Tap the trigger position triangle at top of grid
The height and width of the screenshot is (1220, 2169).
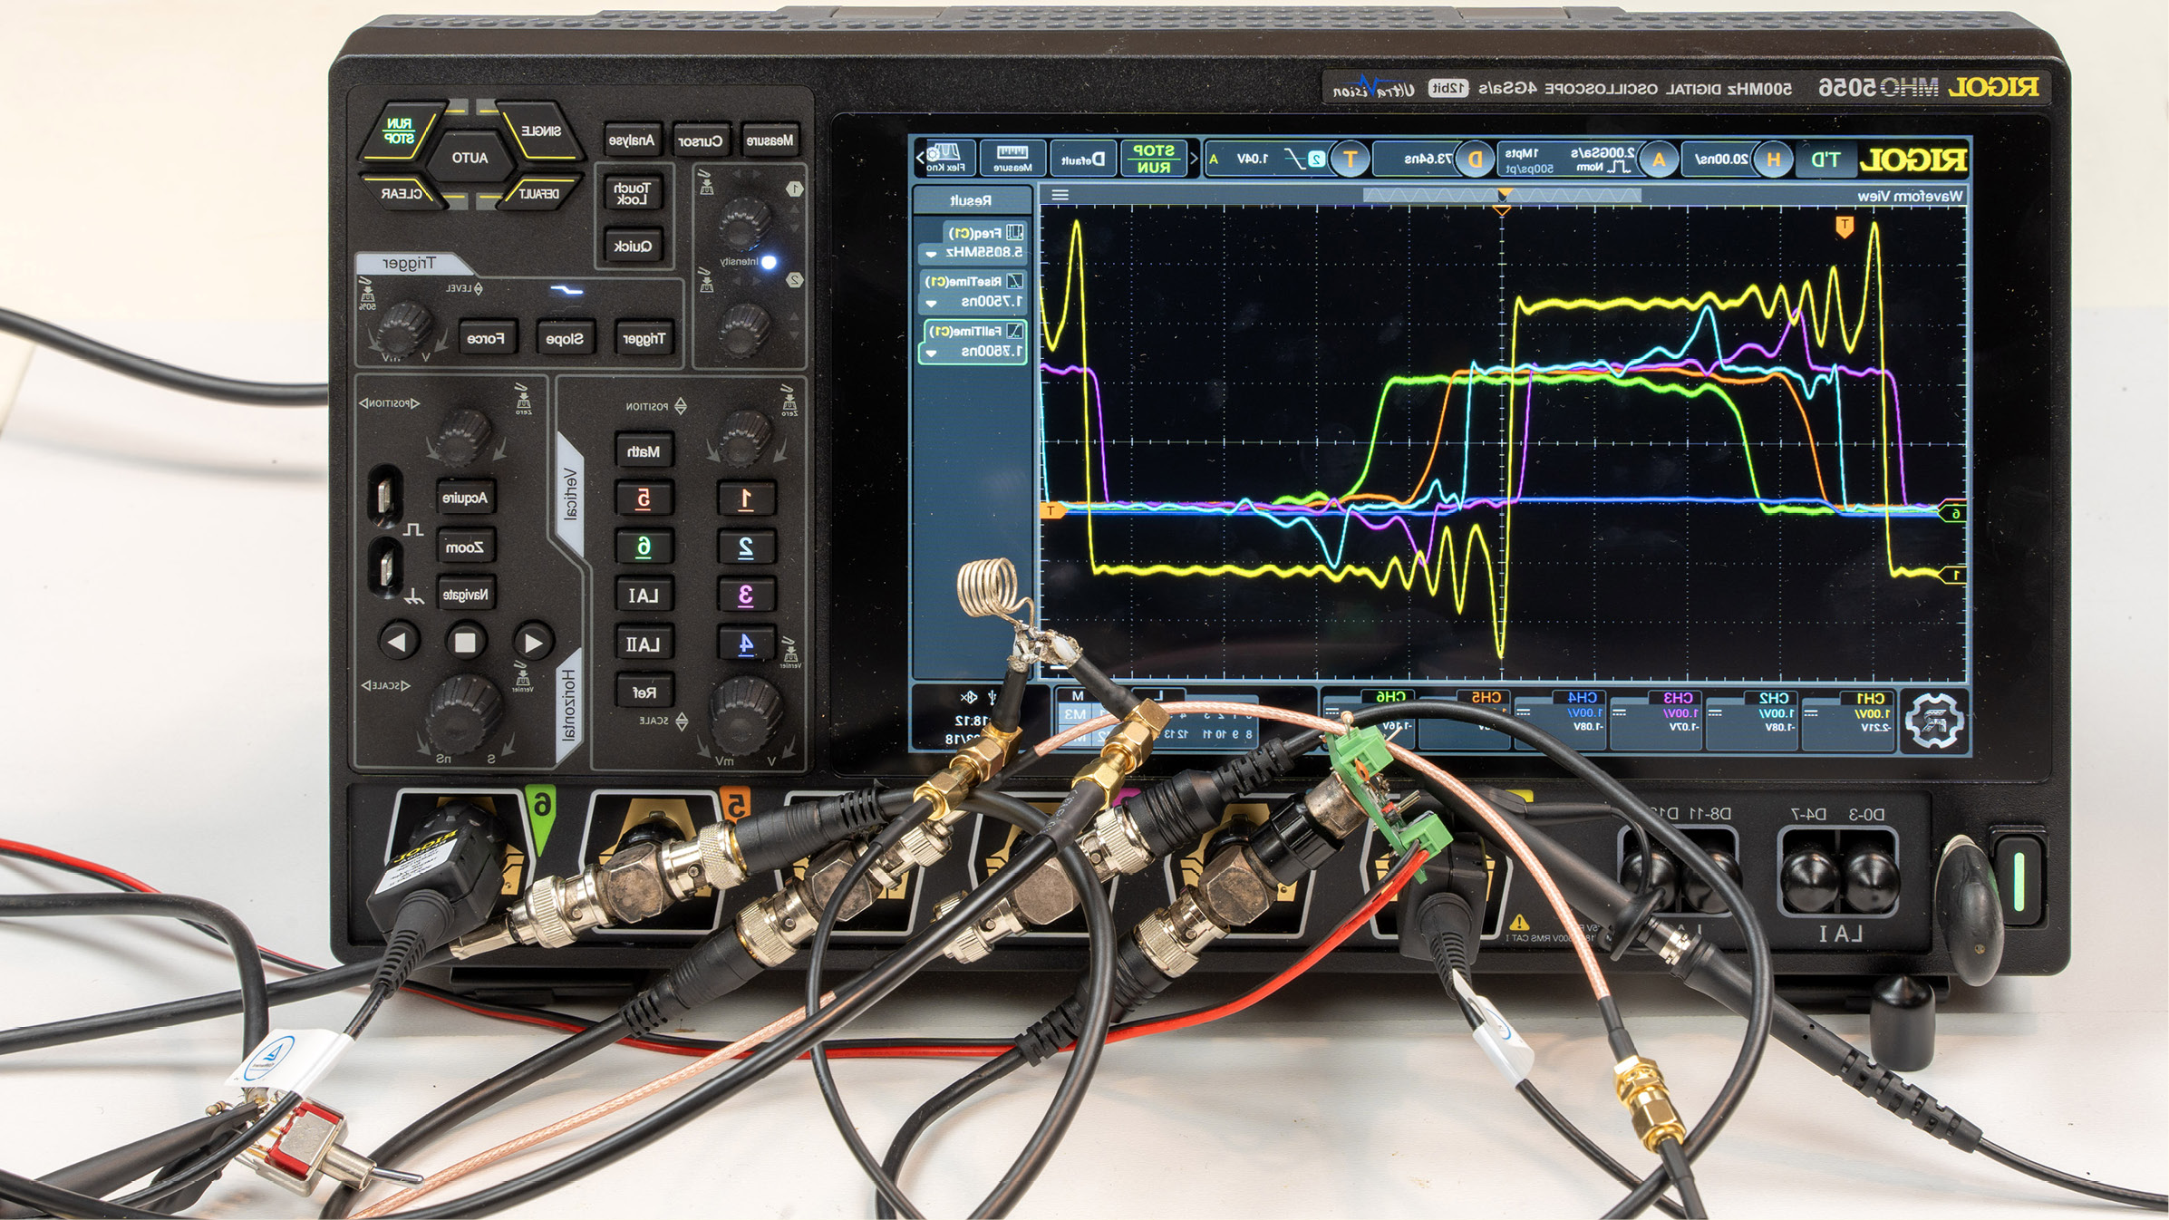coord(1502,210)
